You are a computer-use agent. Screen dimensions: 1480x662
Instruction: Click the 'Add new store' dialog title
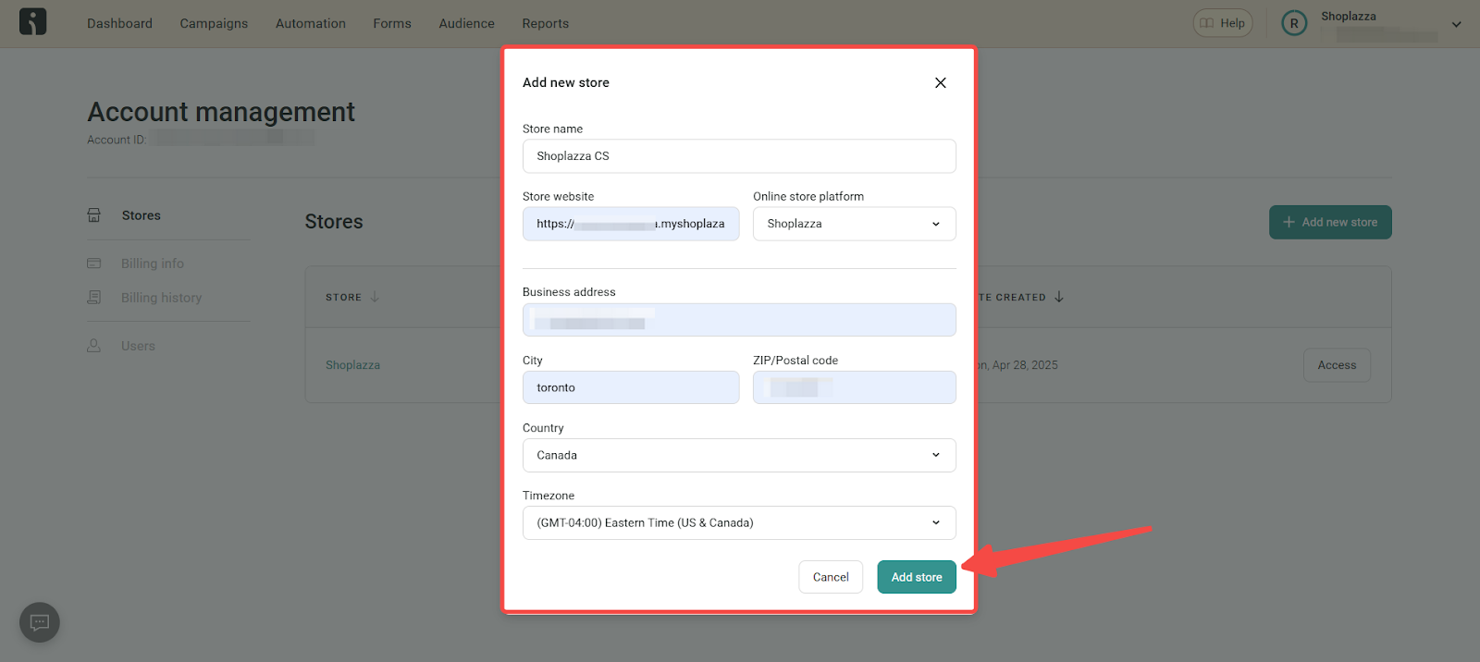[566, 82]
